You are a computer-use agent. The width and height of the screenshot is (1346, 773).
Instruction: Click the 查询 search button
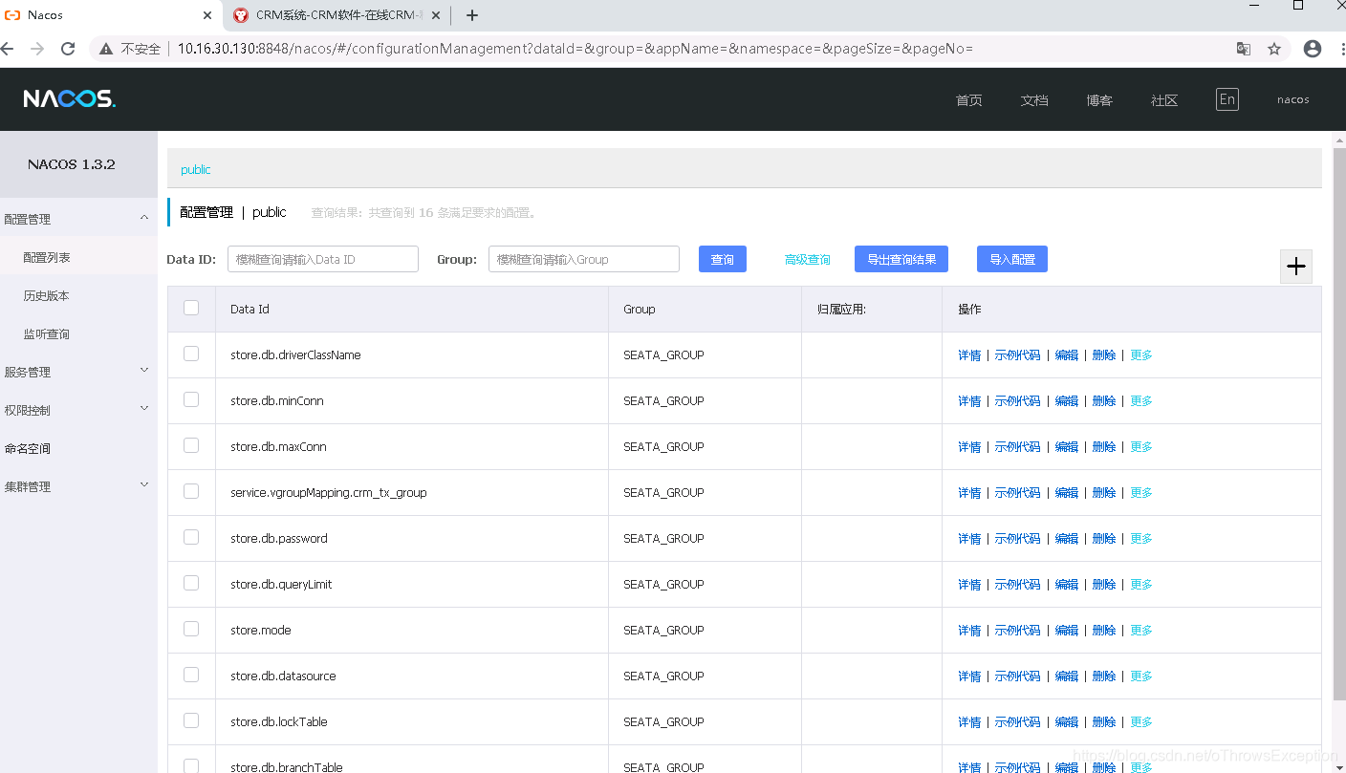click(x=723, y=259)
